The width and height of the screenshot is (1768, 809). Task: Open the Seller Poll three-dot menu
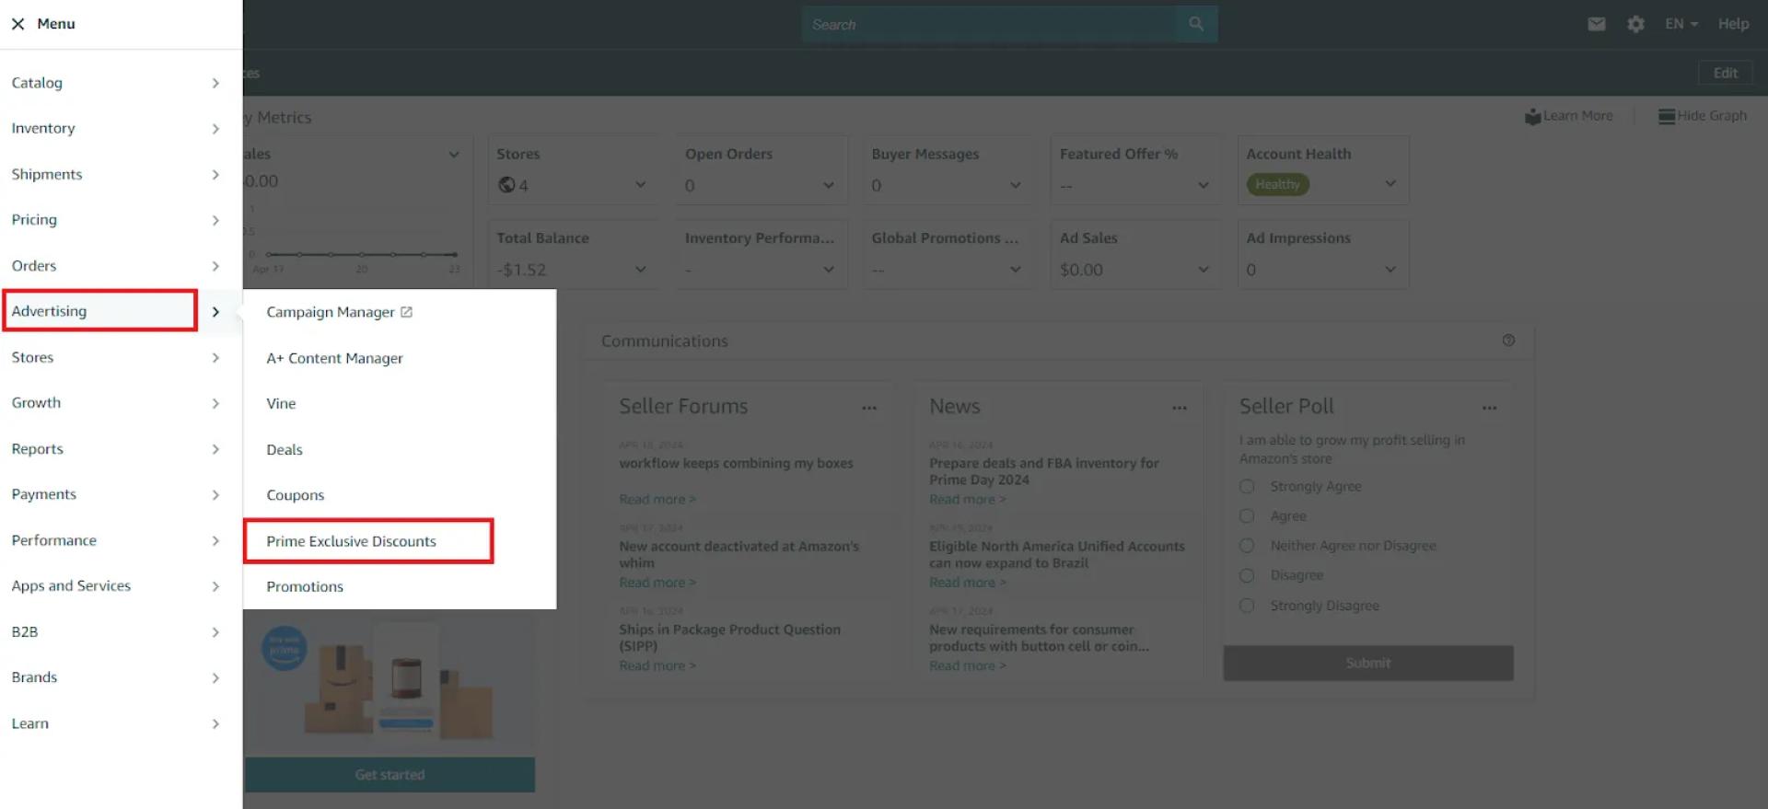(x=1490, y=408)
